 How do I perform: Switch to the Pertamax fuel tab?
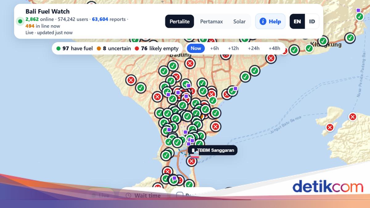tap(211, 22)
